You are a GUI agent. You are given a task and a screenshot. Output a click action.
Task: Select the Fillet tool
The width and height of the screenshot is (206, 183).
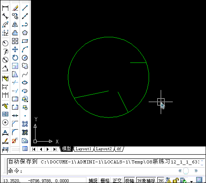(x=15, y=132)
